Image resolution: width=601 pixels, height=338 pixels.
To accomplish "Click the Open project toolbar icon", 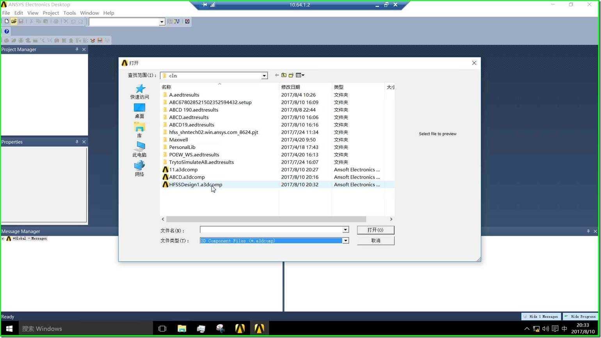I will click(x=14, y=21).
